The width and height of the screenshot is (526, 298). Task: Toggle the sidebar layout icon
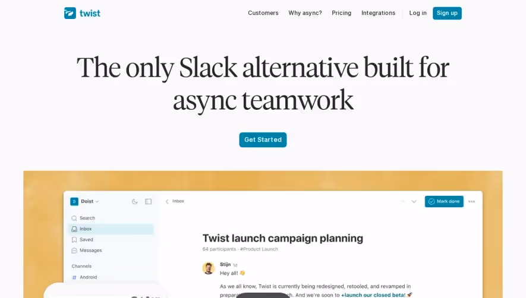point(148,201)
